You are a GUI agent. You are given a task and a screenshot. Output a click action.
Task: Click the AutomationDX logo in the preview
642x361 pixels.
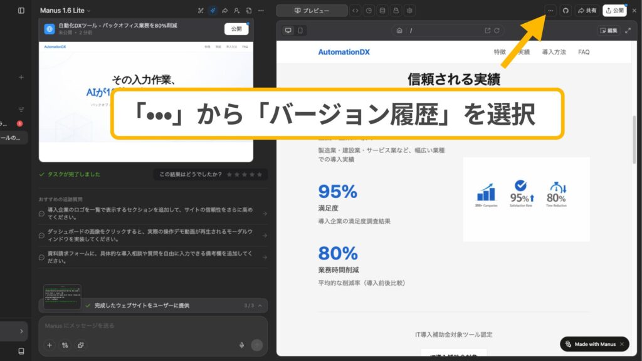click(344, 52)
